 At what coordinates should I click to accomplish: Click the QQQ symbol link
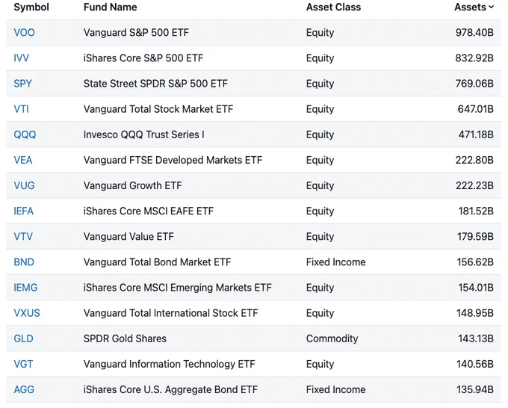tap(25, 135)
